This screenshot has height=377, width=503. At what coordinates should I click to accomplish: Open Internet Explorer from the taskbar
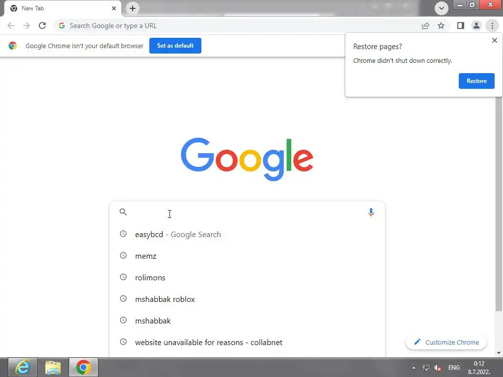point(23,367)
